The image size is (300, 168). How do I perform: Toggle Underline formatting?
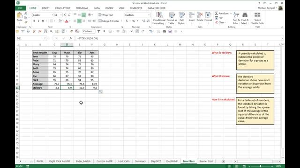coord(43,21)
